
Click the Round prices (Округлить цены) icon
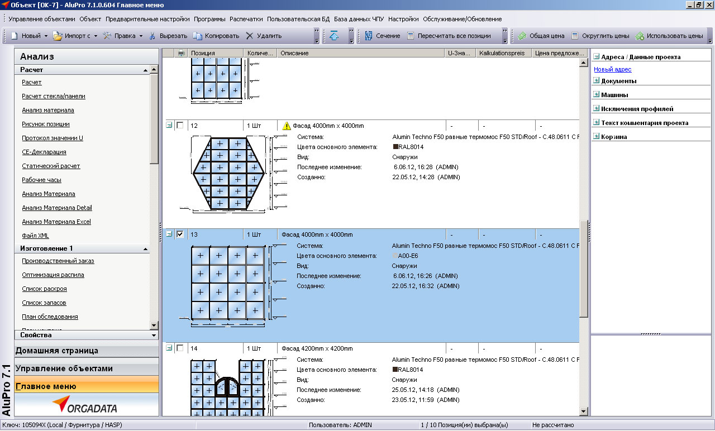click(575, 36)
